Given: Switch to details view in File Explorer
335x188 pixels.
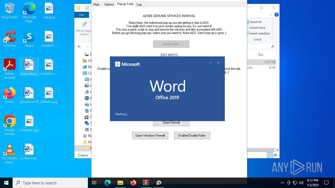Looking at the screenshot, I should coord(270,155).
